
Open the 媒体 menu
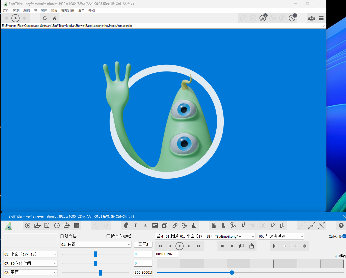(44, 11)
